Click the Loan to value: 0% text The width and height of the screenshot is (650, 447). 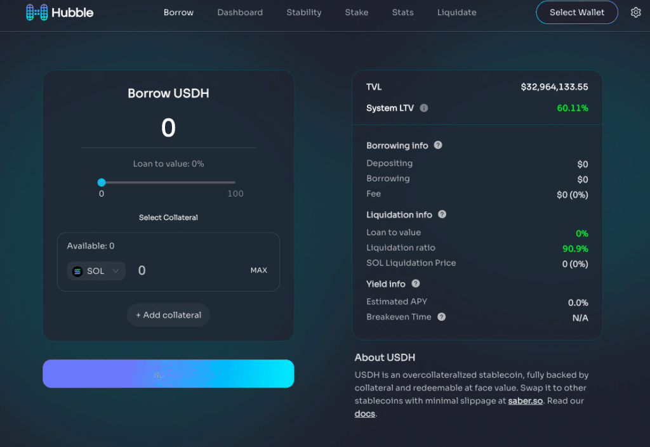point(168,164)
